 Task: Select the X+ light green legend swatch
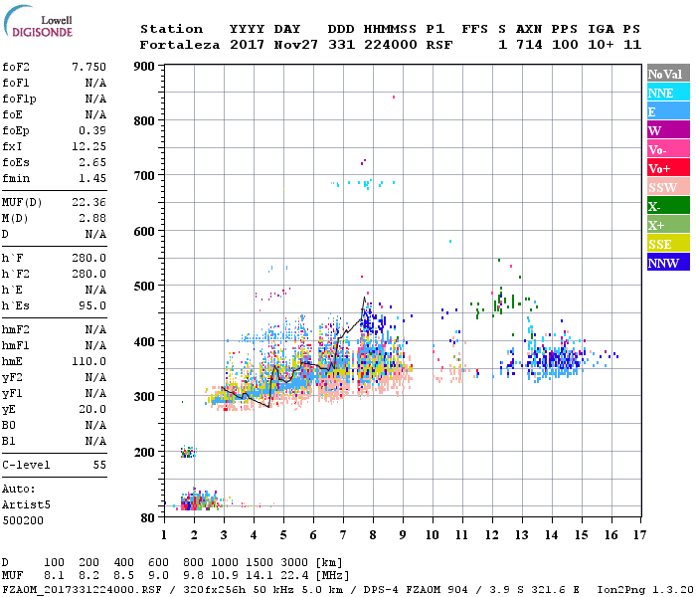(x=668, y=225)
